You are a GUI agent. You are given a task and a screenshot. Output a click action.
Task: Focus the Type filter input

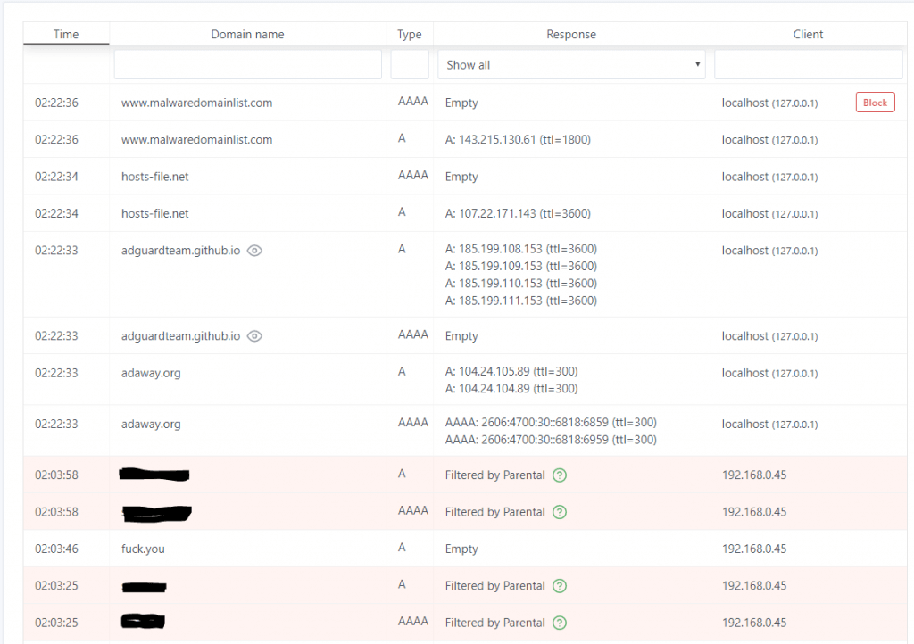pos(409,64)
